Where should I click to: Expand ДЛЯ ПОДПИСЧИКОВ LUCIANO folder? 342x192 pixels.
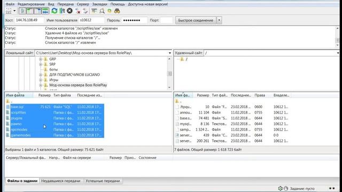pyautogui.click(x=41, y=75)
